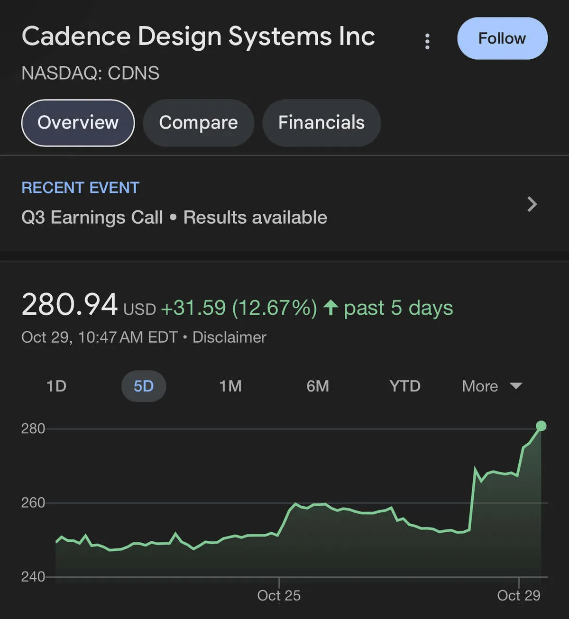569x619 pixels.
Task: Click the latest price dot on chart
Action: 541,426
